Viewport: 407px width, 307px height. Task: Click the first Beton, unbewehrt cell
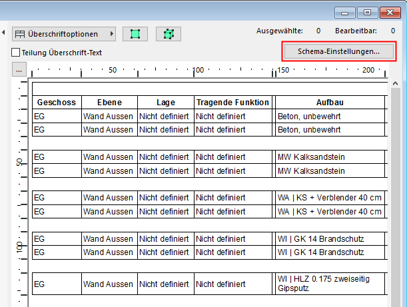pos(330,116)
